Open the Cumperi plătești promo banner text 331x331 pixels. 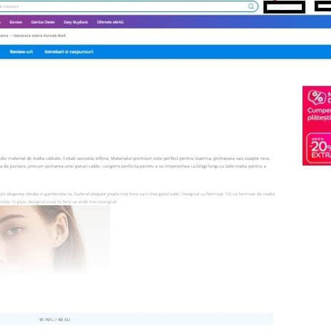(319, 114)
